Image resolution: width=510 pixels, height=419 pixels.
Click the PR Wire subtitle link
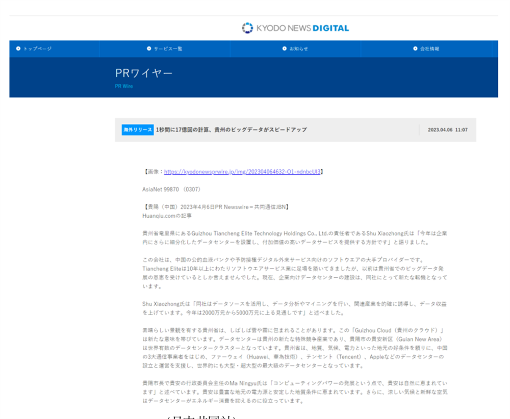(124, 86)
